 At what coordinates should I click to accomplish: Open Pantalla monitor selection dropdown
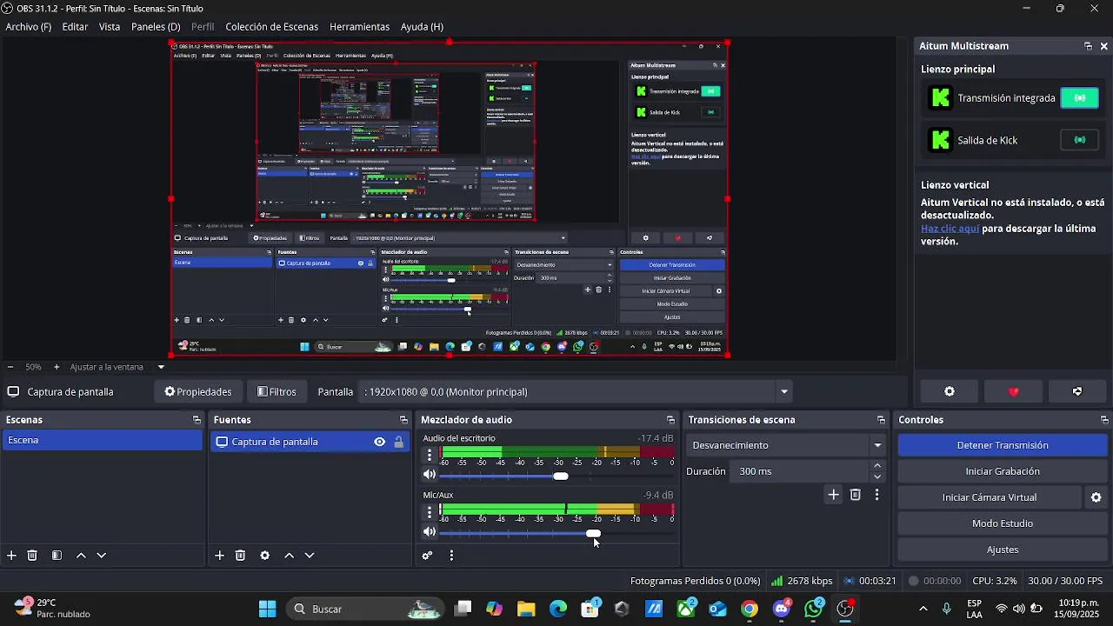[577, 392]
